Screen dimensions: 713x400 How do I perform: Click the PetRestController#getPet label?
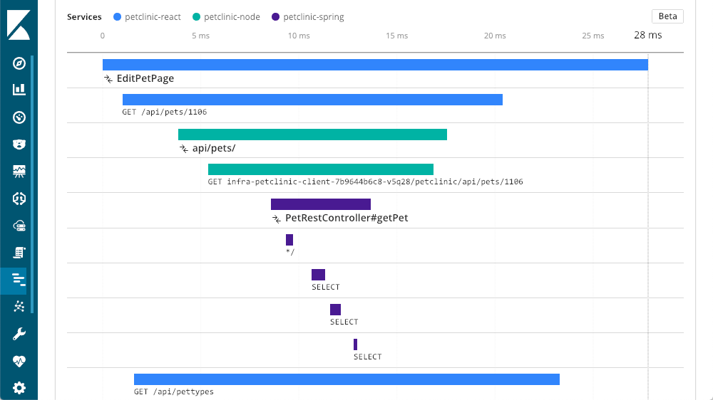[347, 218]
